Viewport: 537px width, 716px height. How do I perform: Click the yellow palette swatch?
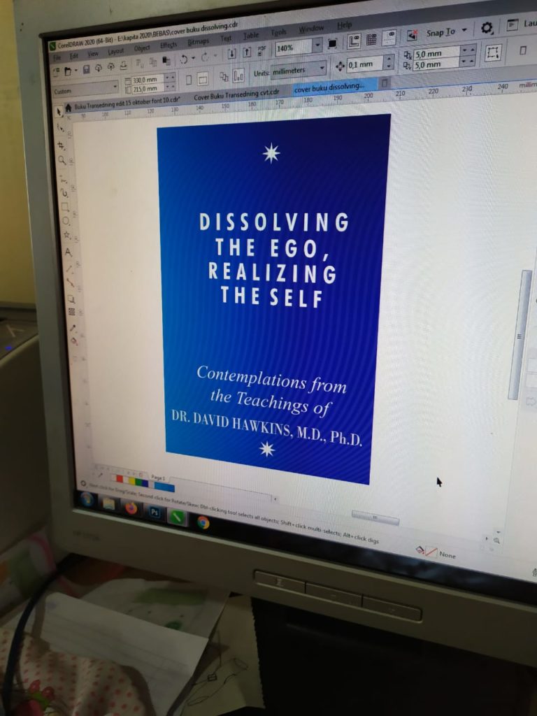[x=132, y=481]
